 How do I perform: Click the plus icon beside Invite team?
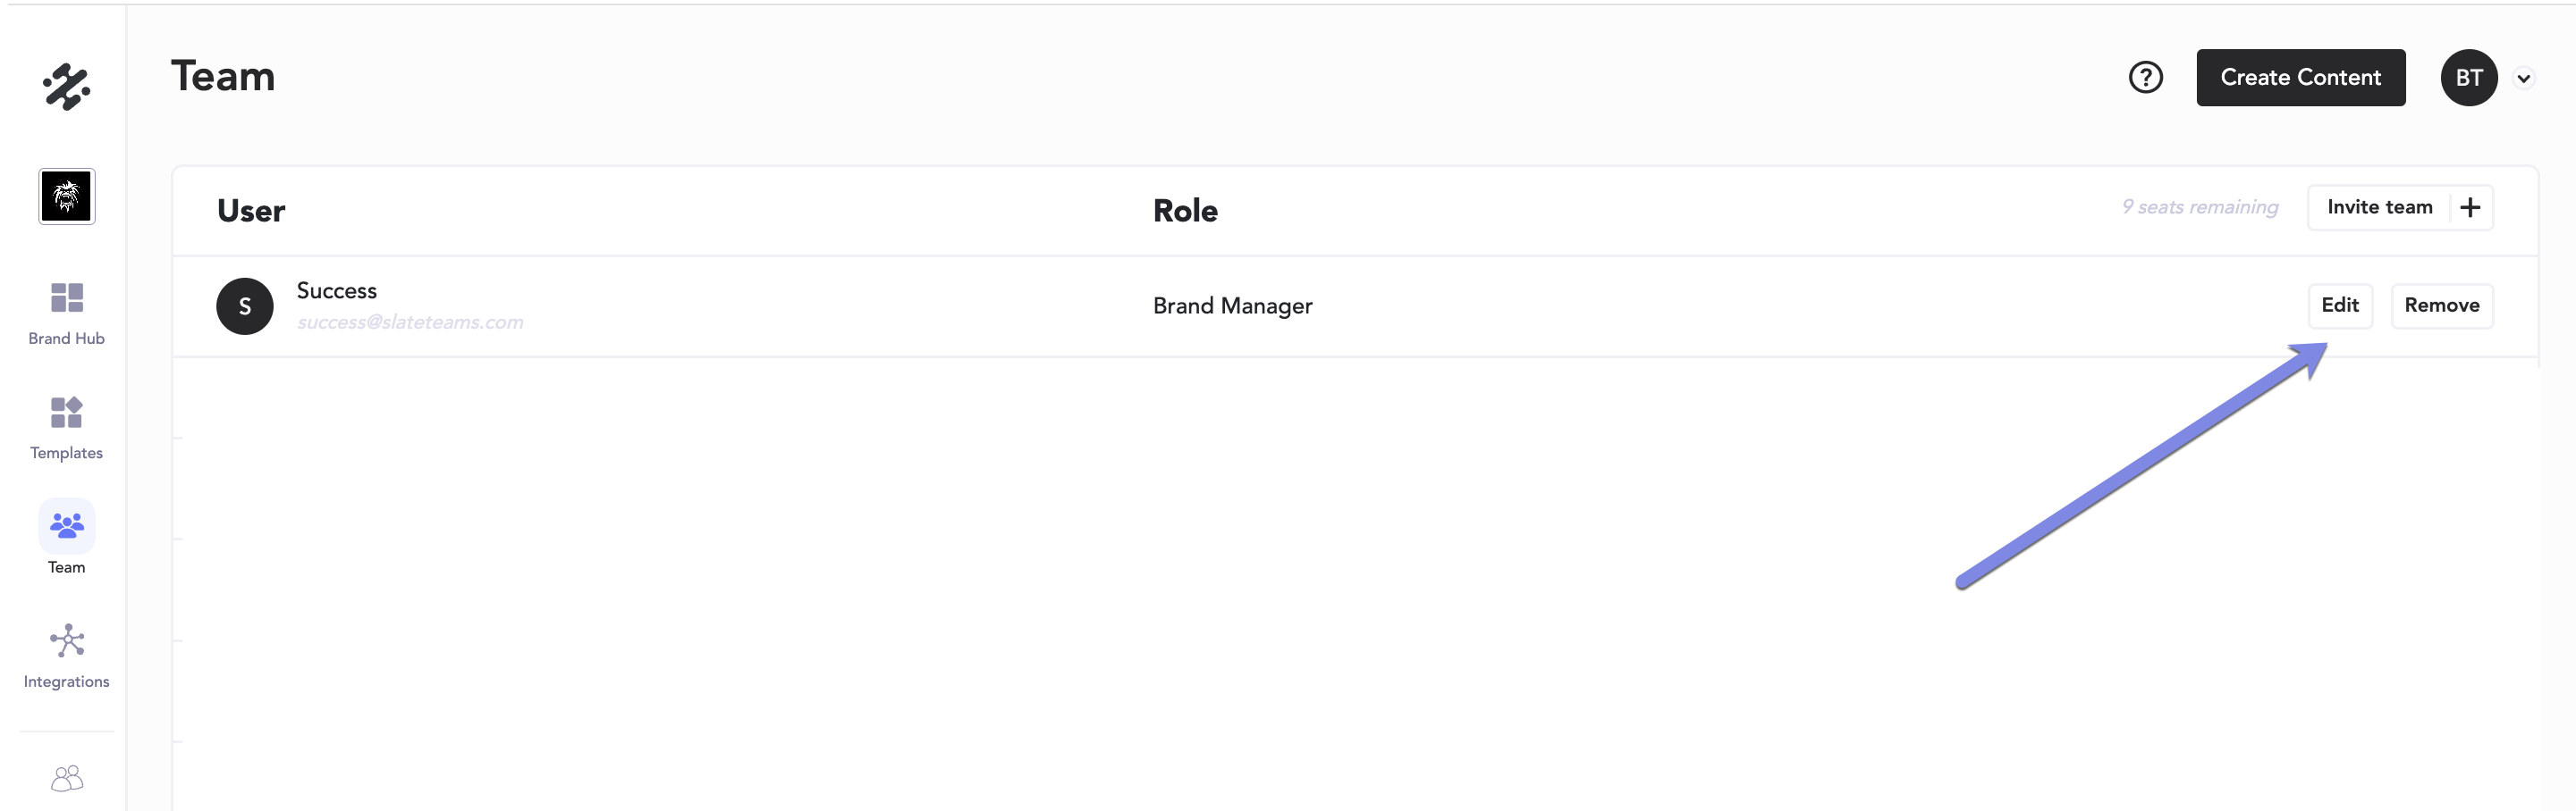[2469, 206]
